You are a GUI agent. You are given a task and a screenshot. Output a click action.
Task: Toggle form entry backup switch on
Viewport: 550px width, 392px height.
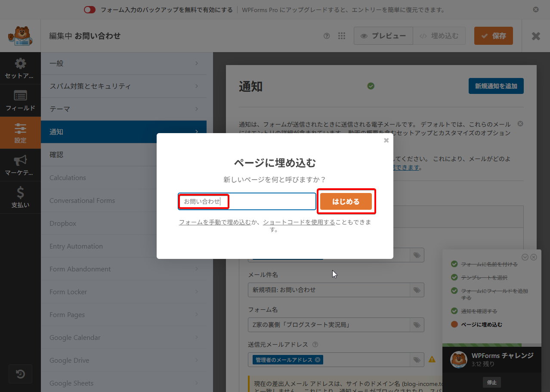click(x=90, y=9)
